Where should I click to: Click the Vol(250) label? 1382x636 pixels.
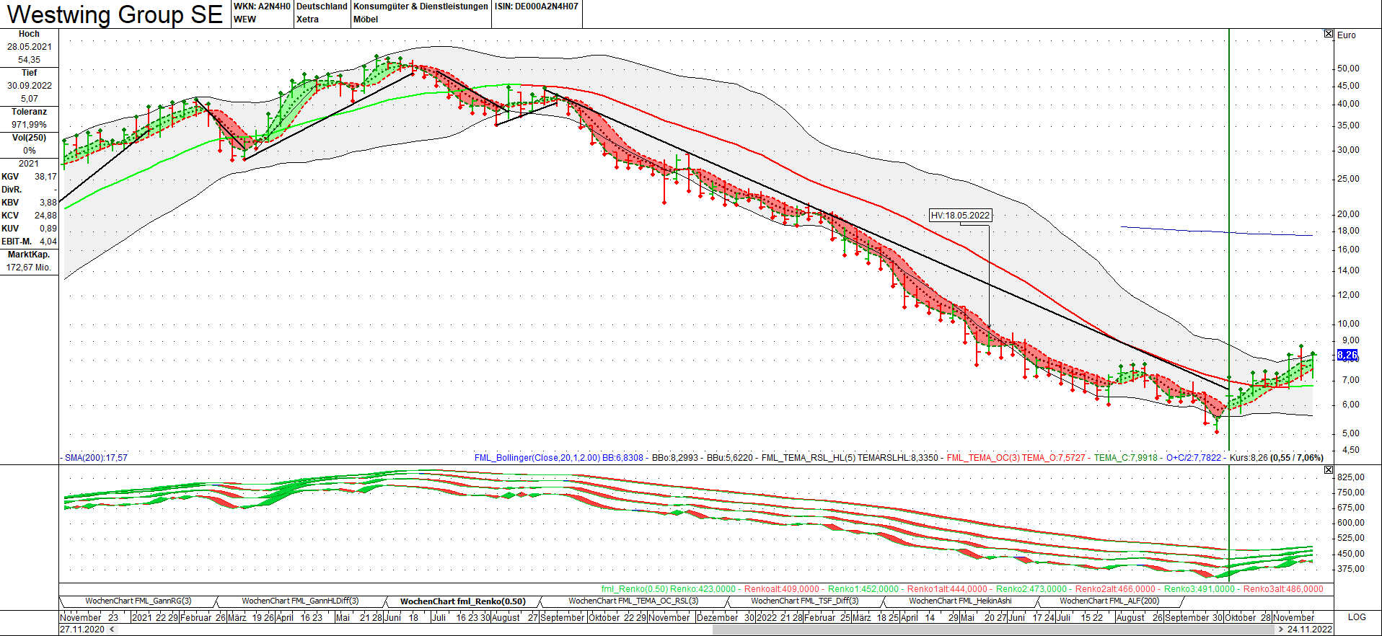[x=29, y=138]
